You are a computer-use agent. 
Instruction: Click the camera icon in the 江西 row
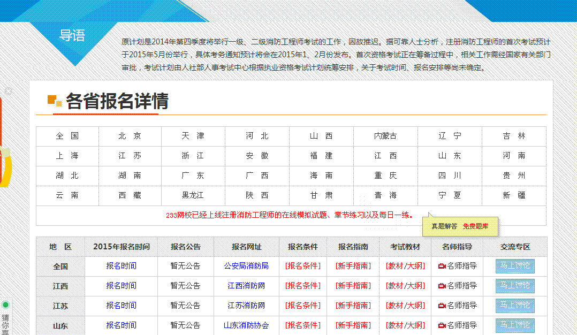(442, 286)
